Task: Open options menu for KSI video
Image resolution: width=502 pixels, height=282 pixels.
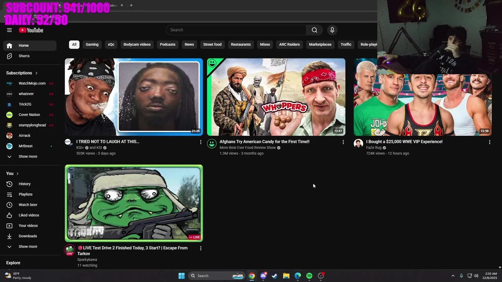Action: pos(200,142)
